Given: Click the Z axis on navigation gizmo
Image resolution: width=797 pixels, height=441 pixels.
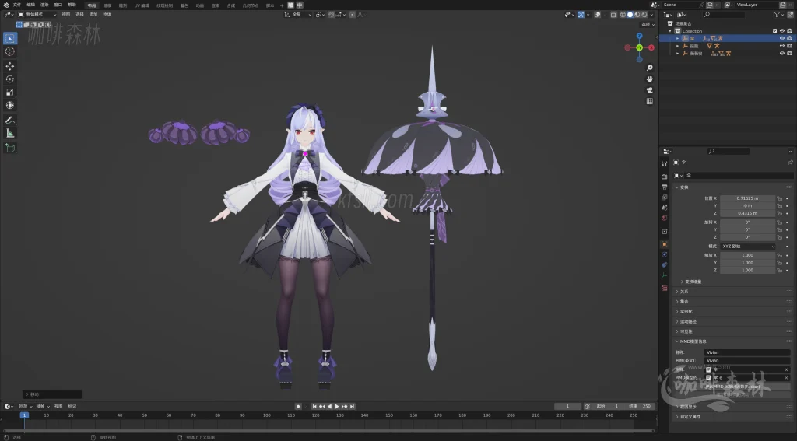Looking at the screenshot, I should (640, 36).
